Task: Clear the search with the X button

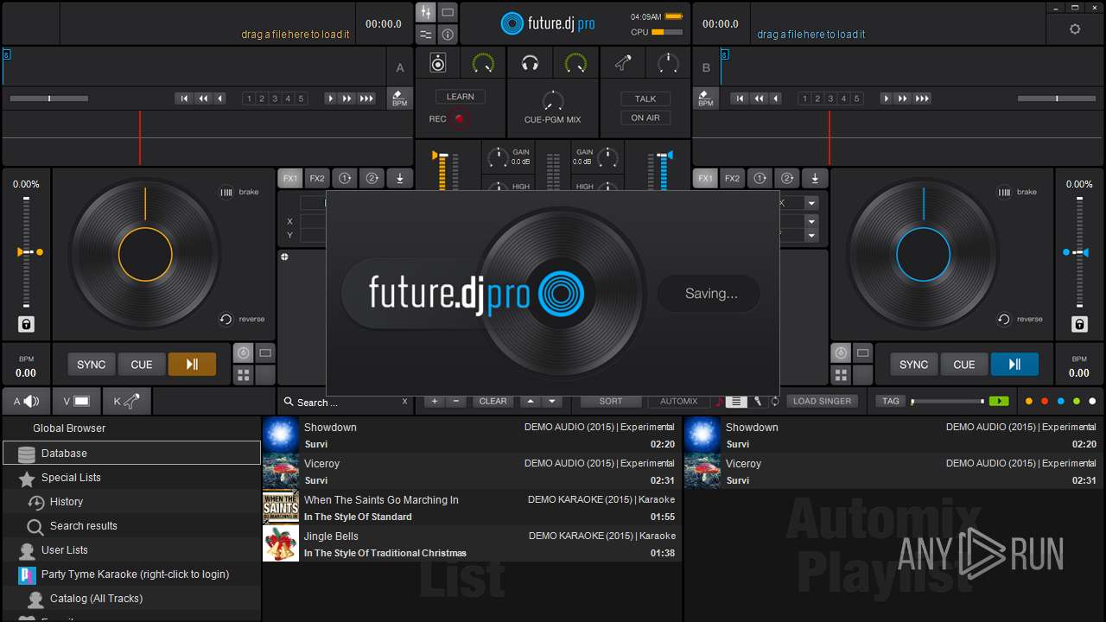Action: coord(404,402)
